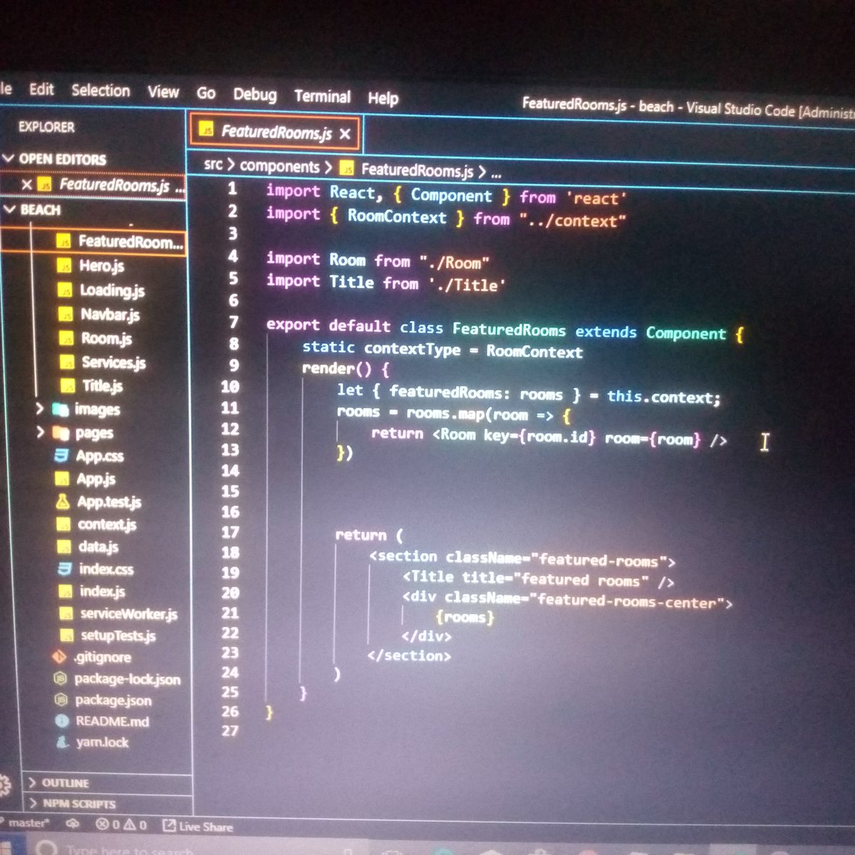Viewport: 855px width, 855px height.
Task: Open Room.js in explorer
Action: tap(106, 338)
